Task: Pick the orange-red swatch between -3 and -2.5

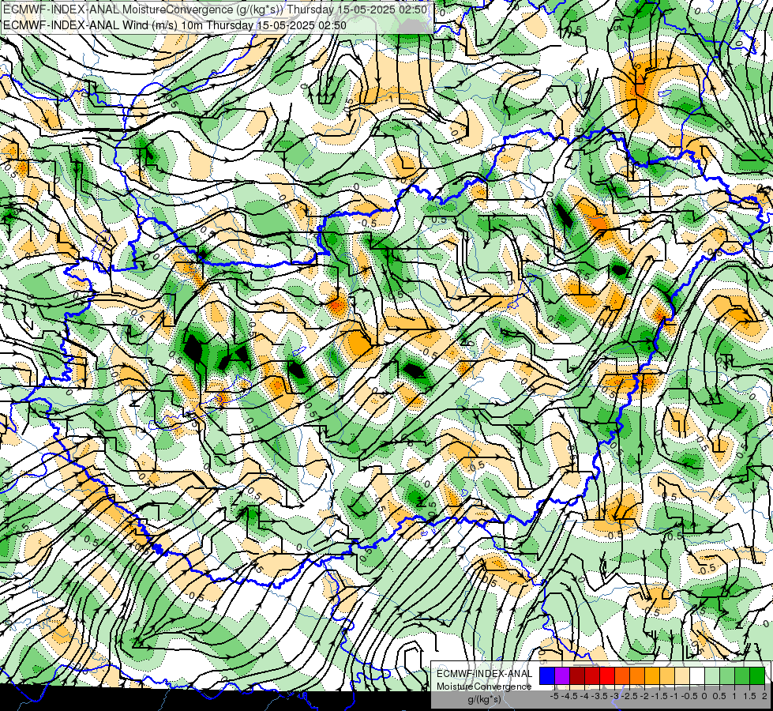Action: [622, 675]
